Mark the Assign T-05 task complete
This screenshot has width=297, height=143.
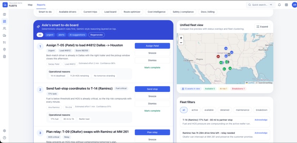click(152, 67)
